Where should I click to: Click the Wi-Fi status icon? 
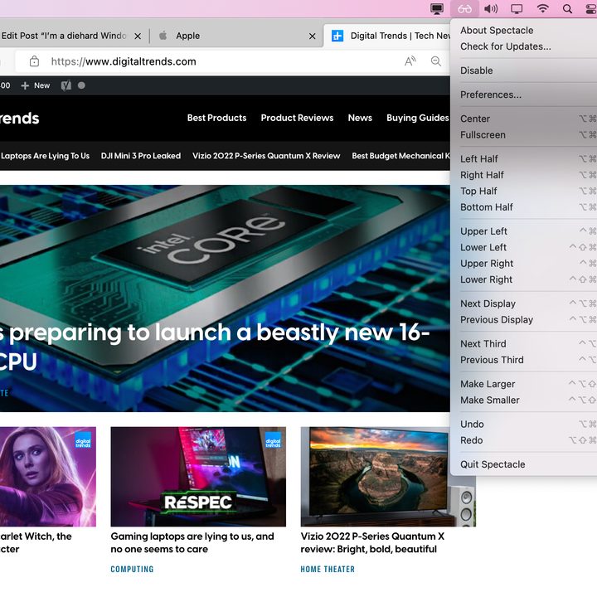(542, 8)
